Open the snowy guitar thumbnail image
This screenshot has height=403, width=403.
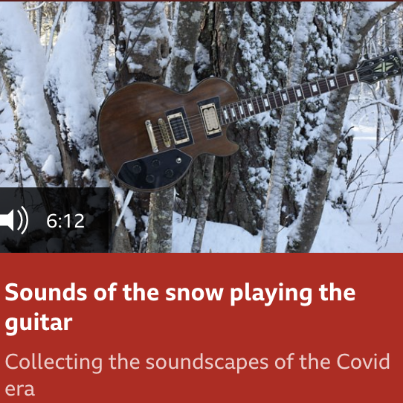[x=201, y=127]
